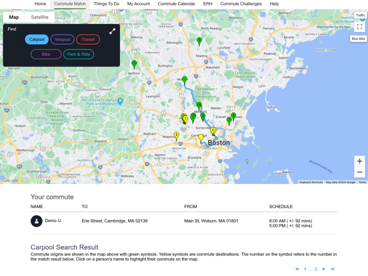Jump to last results page
368x276 pixels.
click(x=333, y=269)
